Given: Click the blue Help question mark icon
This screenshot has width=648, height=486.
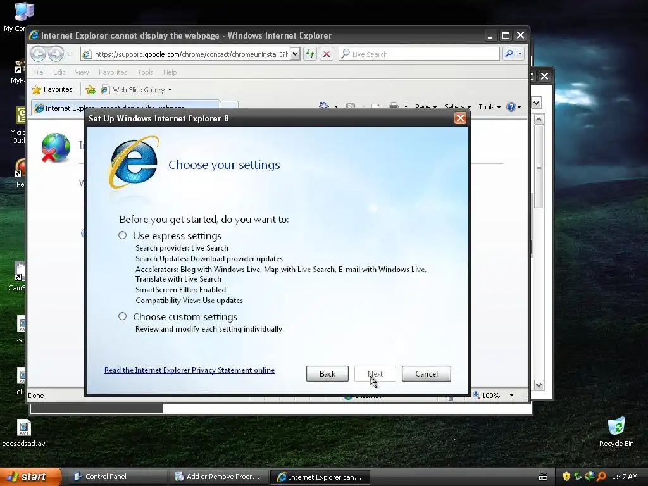Looking at the screenshot, I should pos(511,107).
